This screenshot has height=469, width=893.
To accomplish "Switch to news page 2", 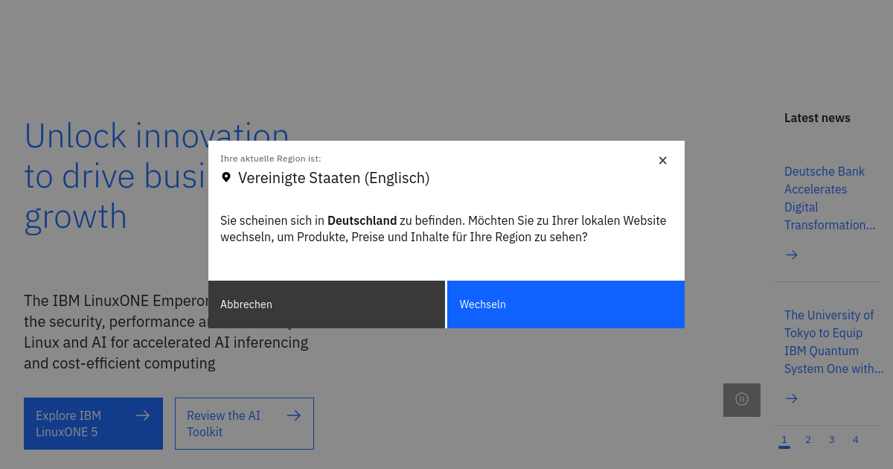I will 808,440.
